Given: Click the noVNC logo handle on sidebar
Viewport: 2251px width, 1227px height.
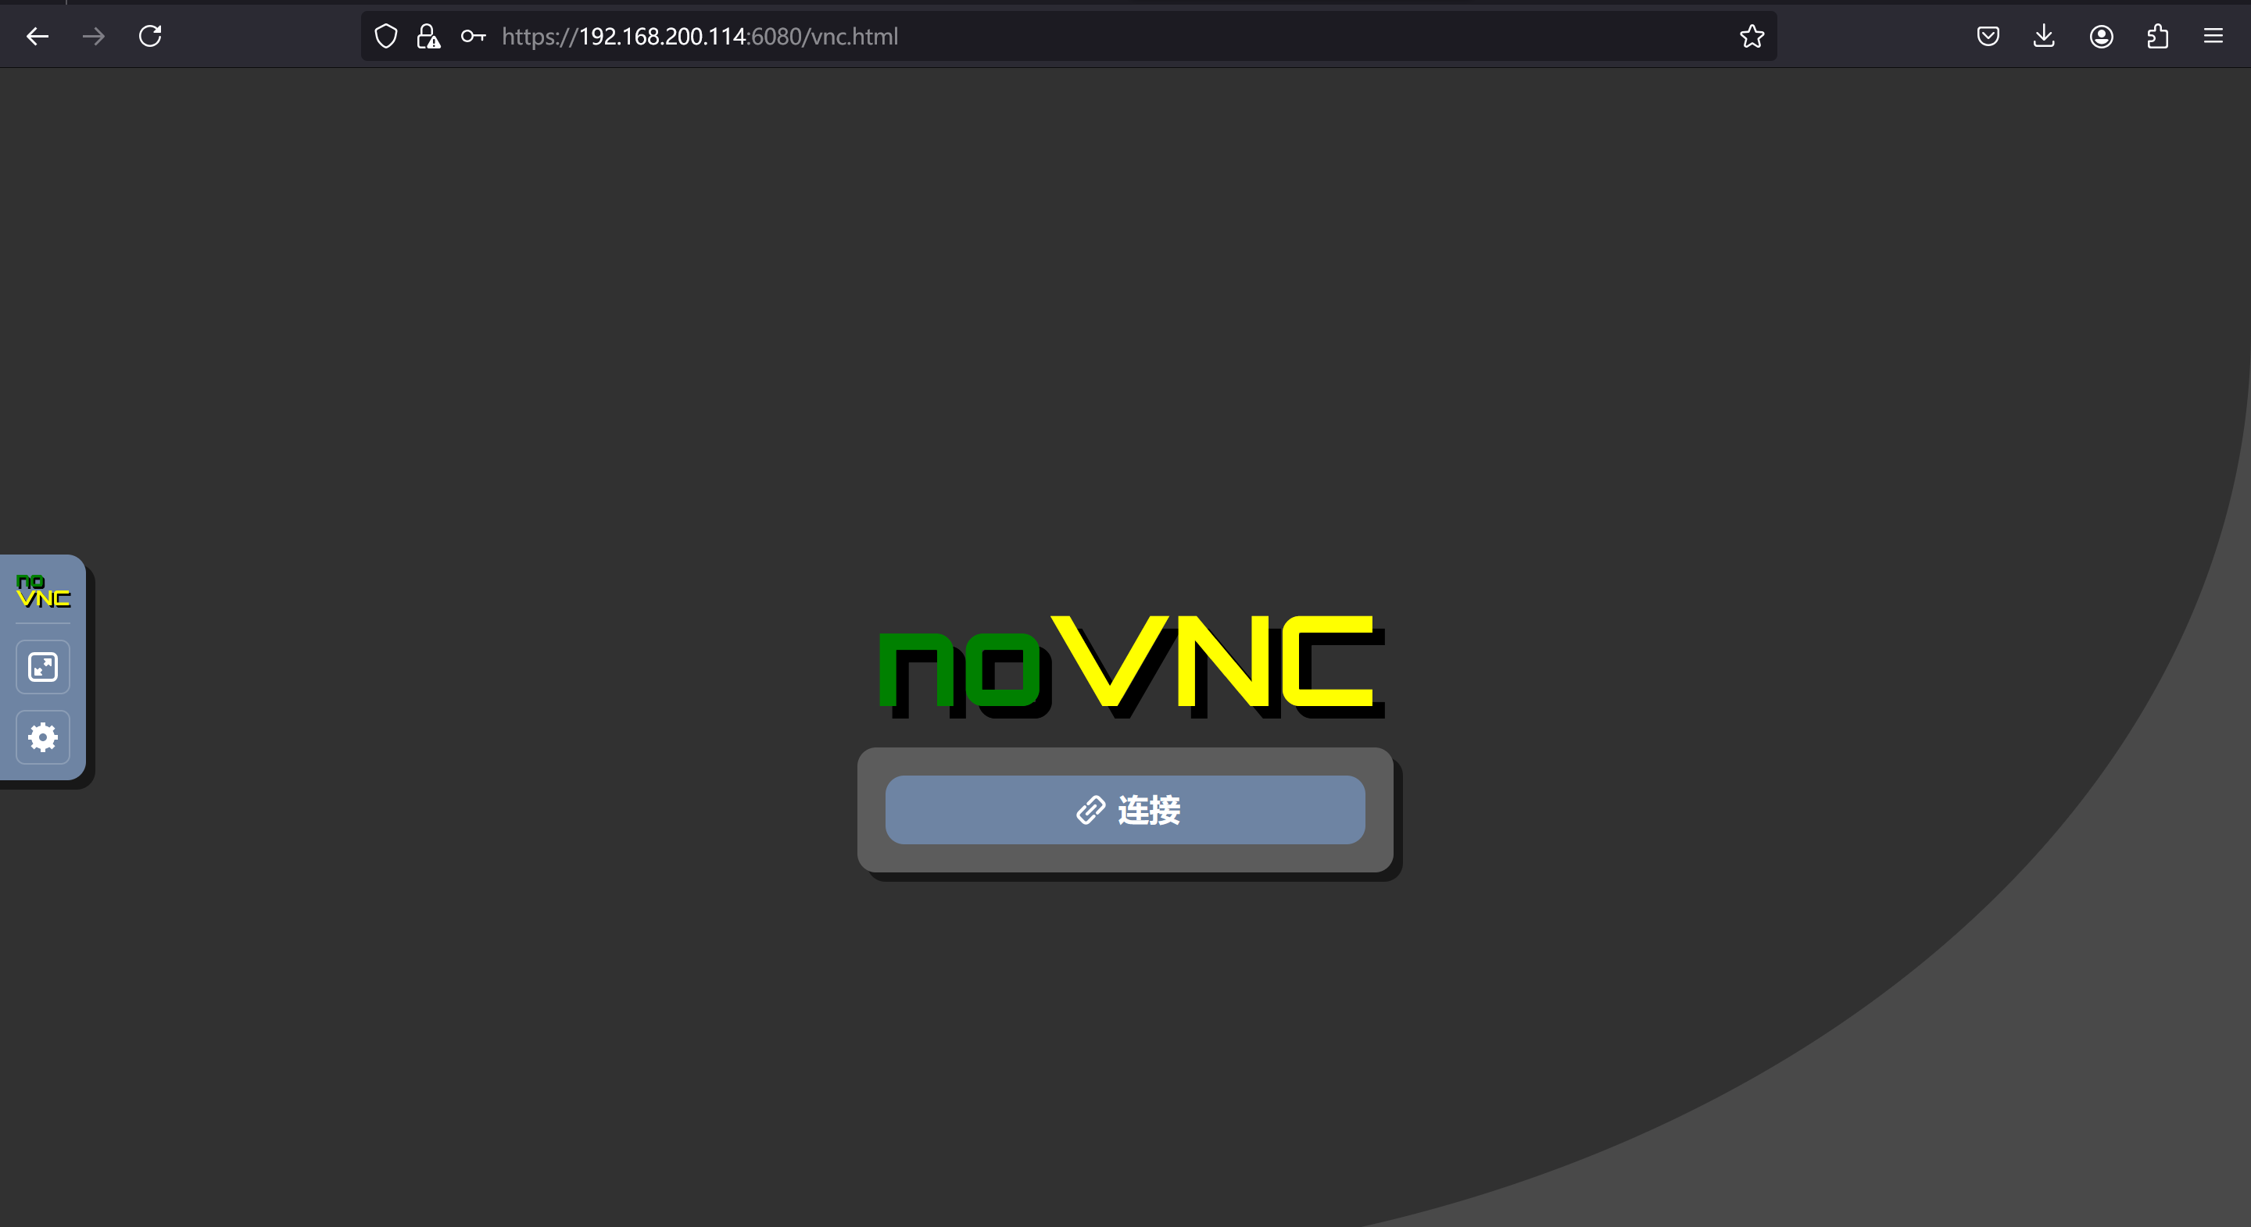Looking at the screenshot, I should tap(42, 591).
